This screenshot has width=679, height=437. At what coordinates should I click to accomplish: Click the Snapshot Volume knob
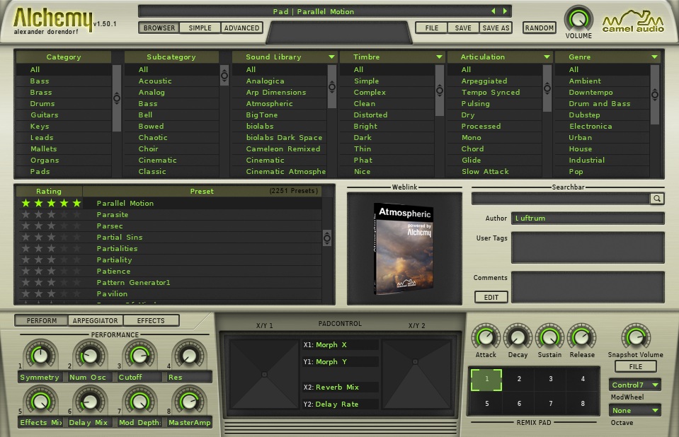636,337
